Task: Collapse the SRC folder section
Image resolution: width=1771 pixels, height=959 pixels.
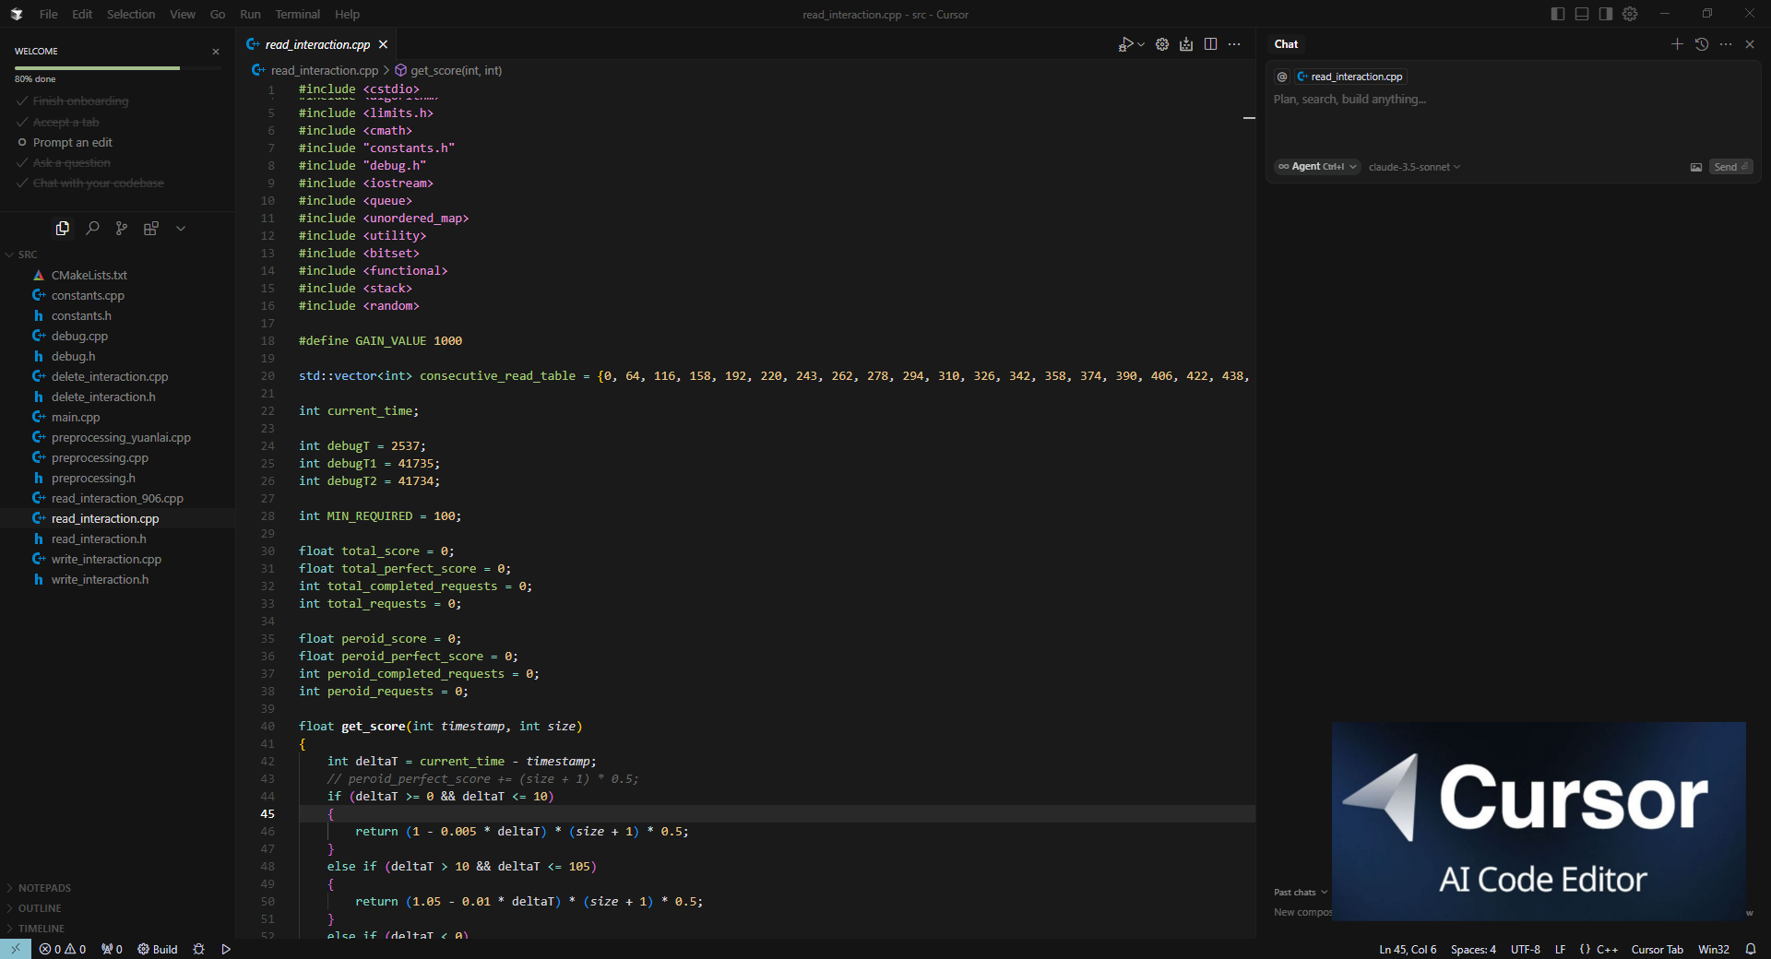Action: 117,255
